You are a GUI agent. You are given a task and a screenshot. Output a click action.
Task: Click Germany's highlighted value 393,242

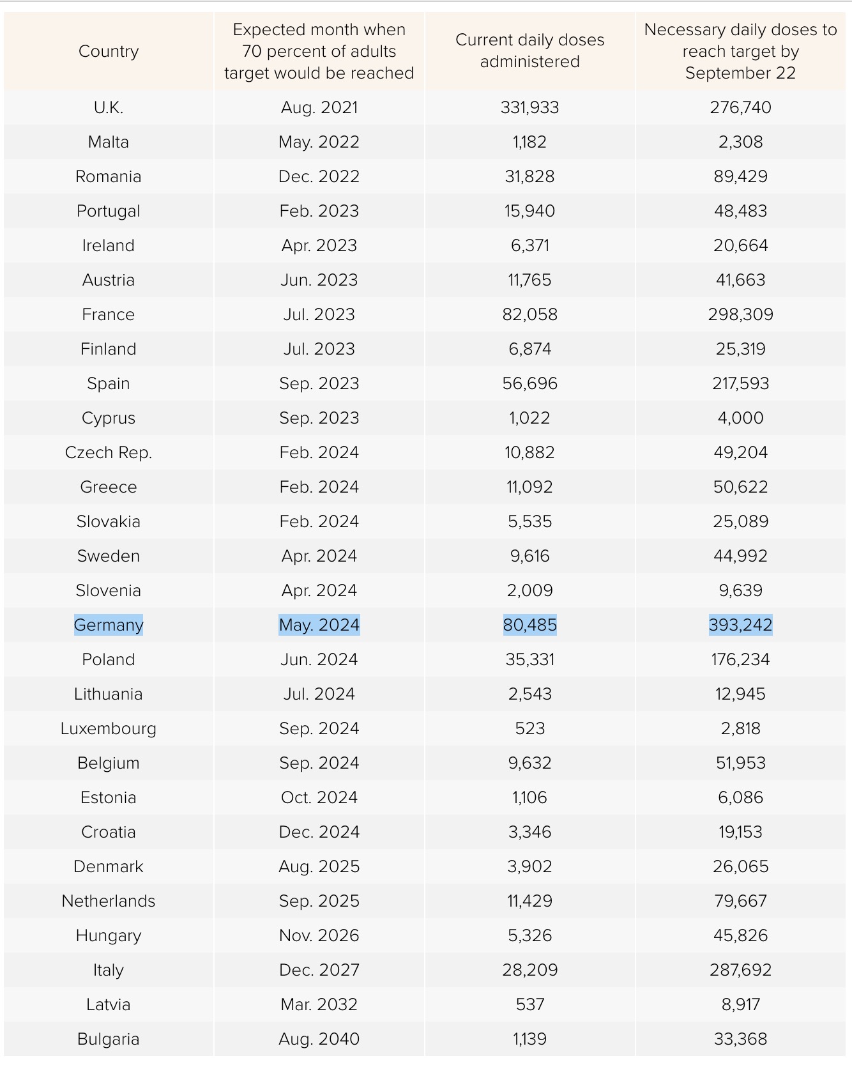[741, 625]
